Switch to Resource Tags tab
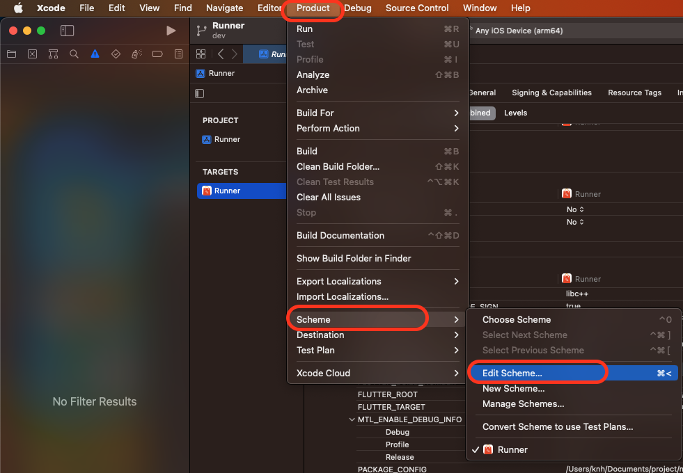 [x=634, y=93]
